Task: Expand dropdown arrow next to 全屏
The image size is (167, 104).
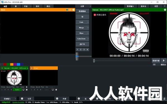Action: click(x=90, y=6)
